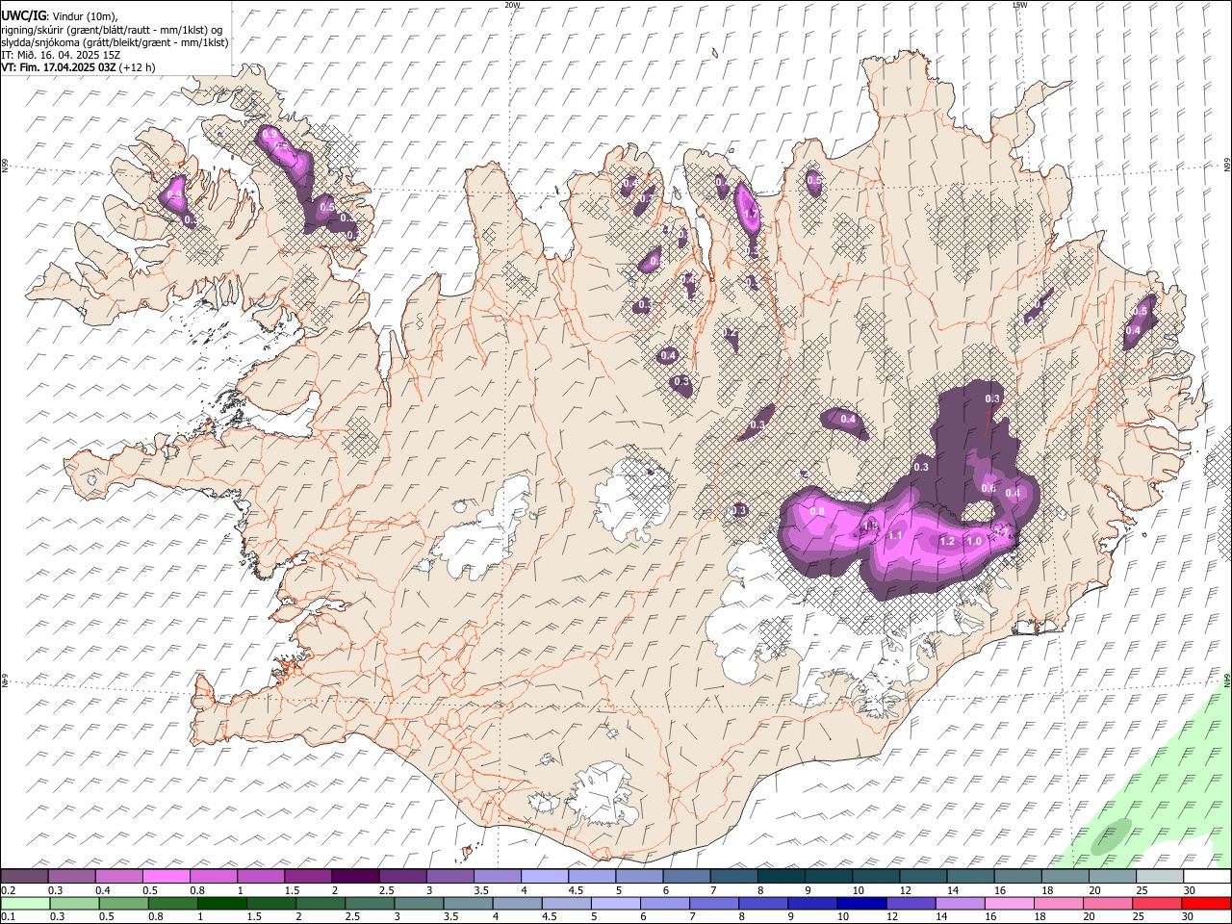The image size is (1232, 924).
Task: Click the brightest pink swatch in upper legend
Action: [x=167, y=877]
